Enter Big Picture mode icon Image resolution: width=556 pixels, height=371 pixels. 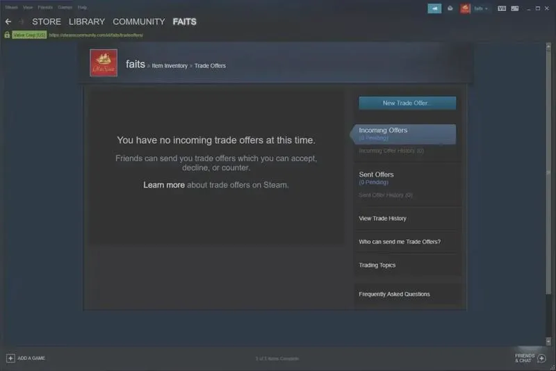click(x=515, y=8)
